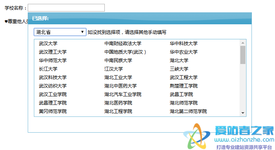This screenshot has height=150, width=275.
Task: Click the school list scrollbar thumb
Action: coord(243,55)
